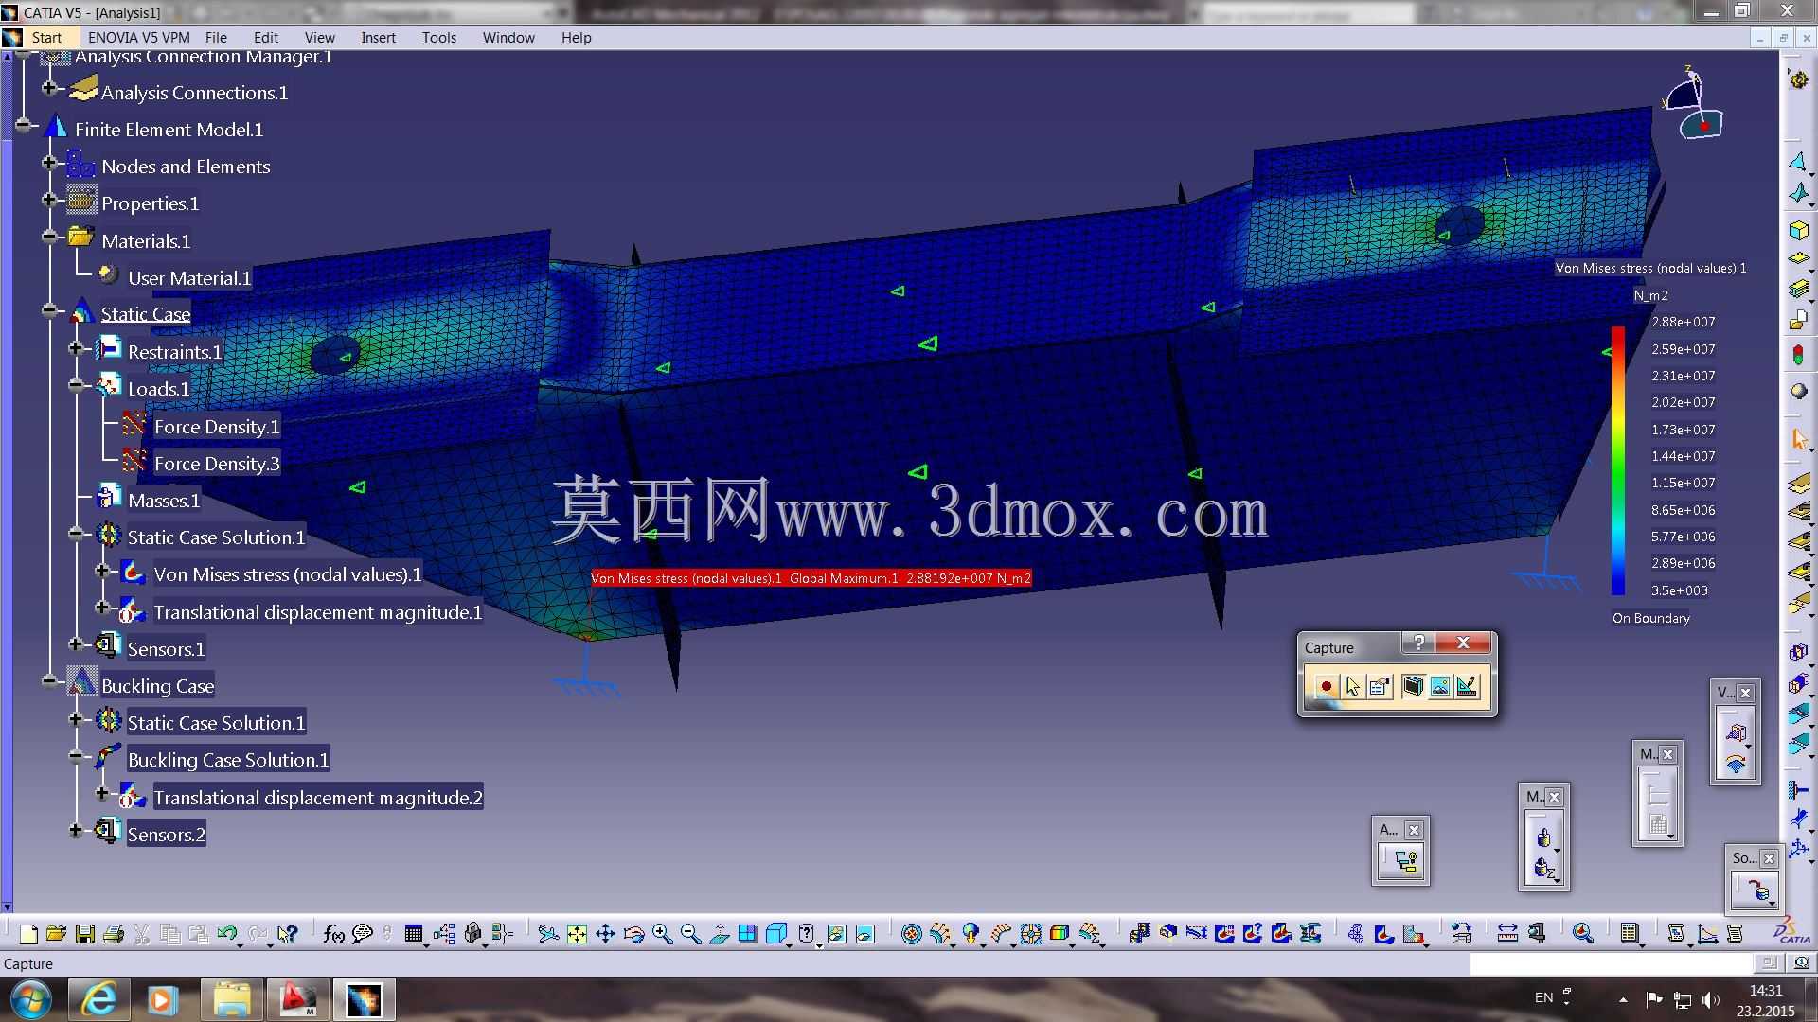Collapse the Static Case node

(49, 310)
